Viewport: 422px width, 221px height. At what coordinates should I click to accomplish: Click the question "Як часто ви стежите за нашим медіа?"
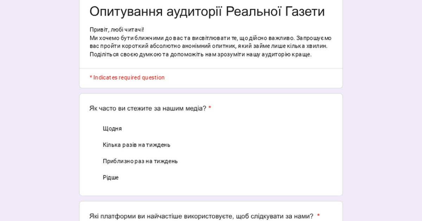148,109
